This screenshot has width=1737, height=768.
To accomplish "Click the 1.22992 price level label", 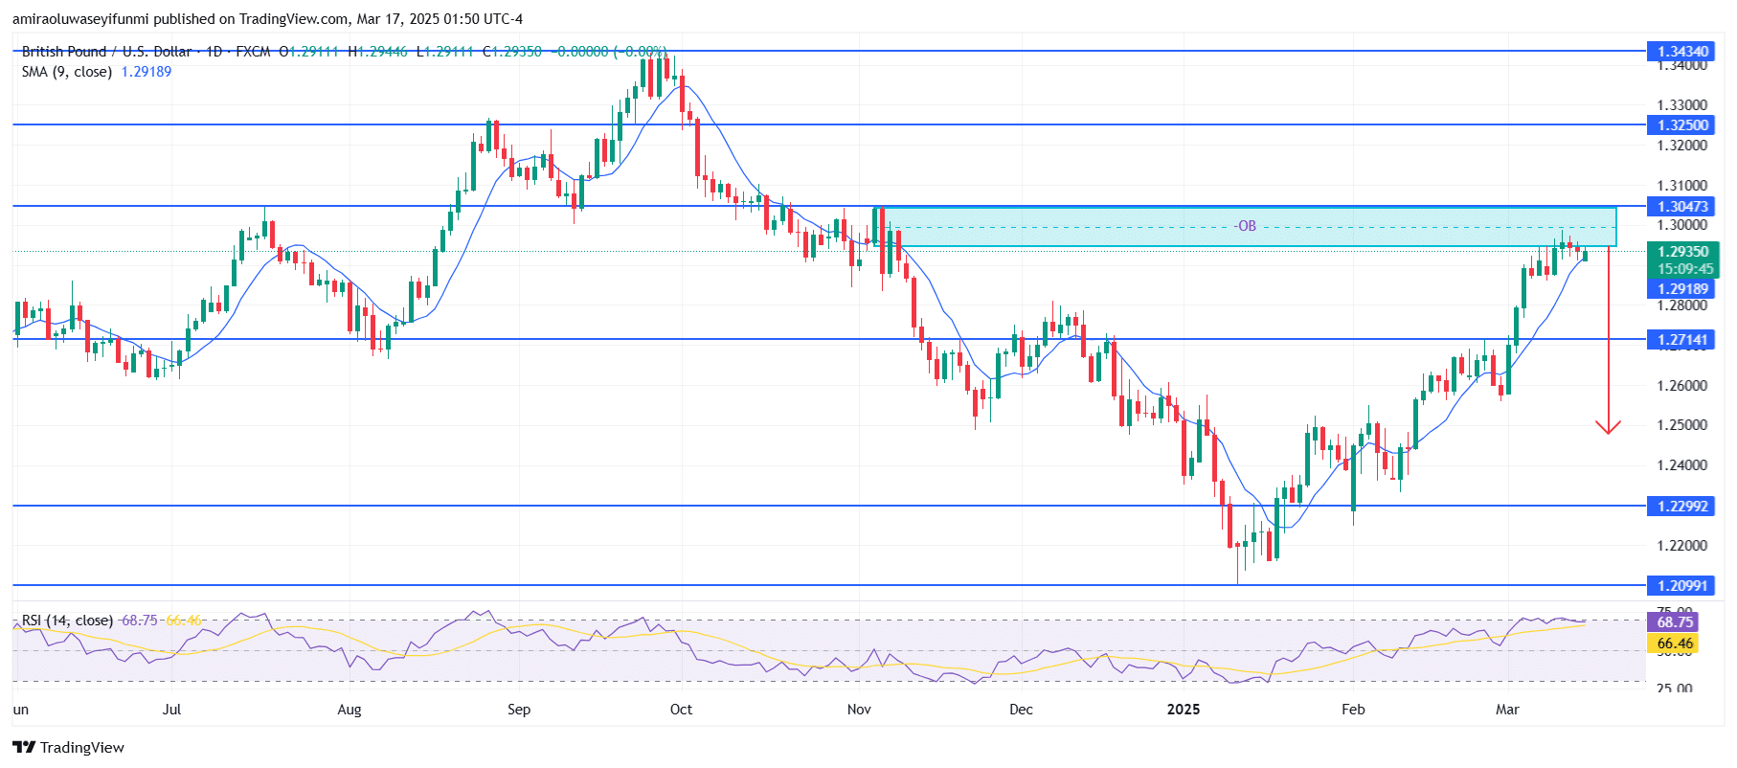I will coord(1681,506).
